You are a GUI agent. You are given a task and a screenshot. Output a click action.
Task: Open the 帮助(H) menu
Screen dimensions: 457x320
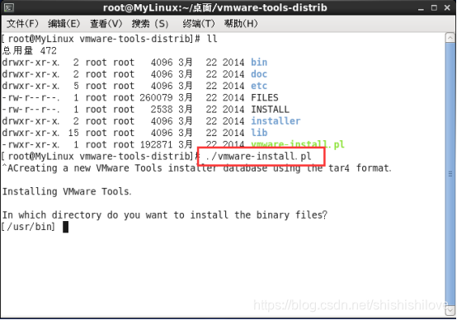point(241,24)
